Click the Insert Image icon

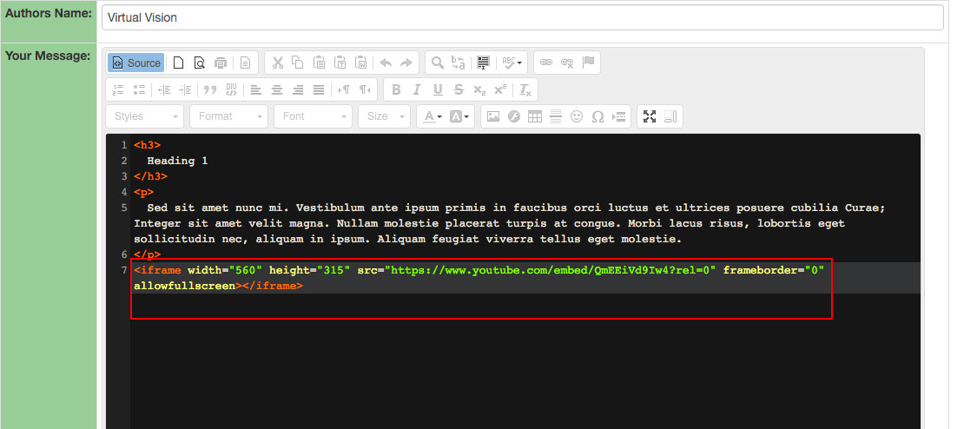(493, 116)
